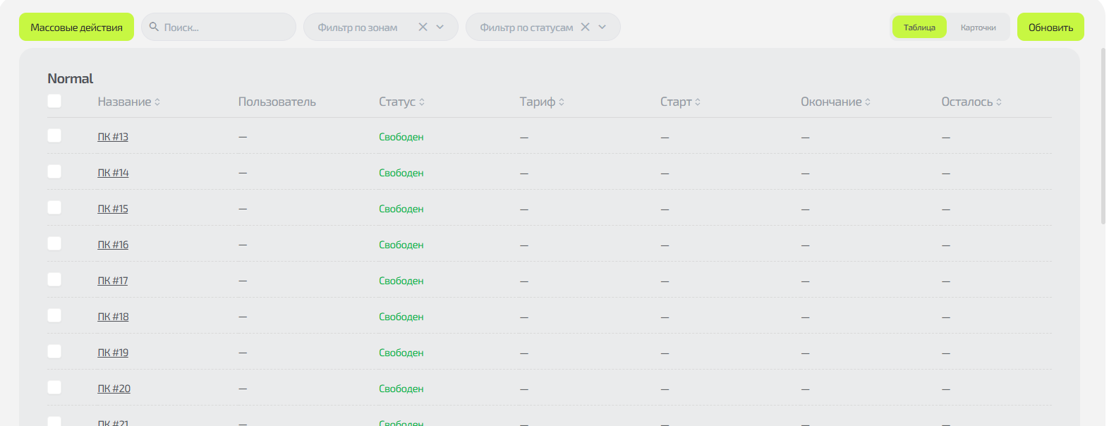Click the search magnifier icon

154,27
